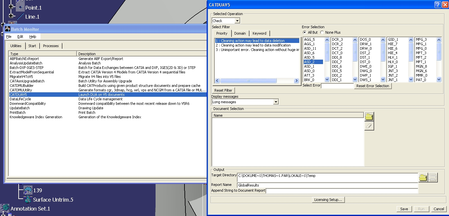Select the Batch-DXF-IGES-STEP row
The height and width of the screenshot is (216, 449).
pyautogui.click(x=107, y=68)
